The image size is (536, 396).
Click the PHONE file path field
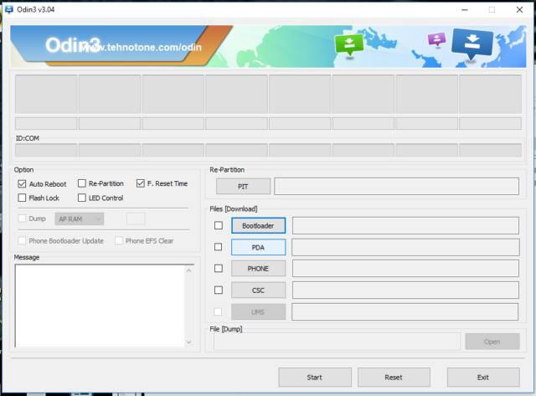(405, 269)
